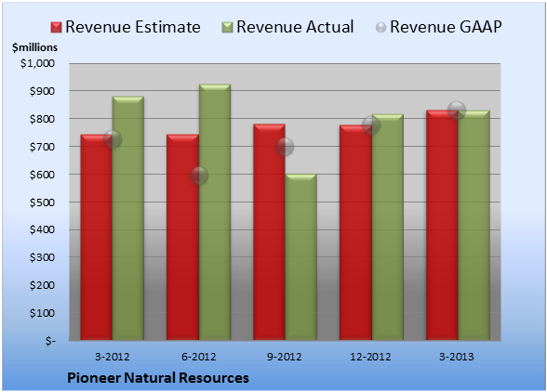Select the red estimate bar for 12-2012
Image resolution: width=547 pixels, height=392 pixels.
[x=355, y=233]
